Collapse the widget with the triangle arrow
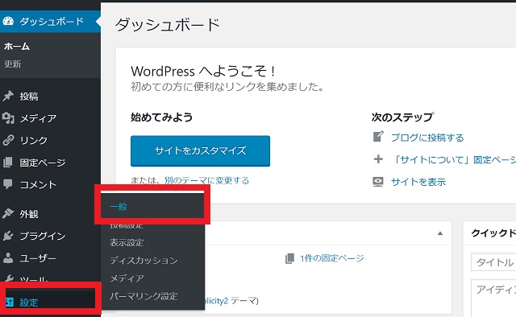 [x=440, y=233]
